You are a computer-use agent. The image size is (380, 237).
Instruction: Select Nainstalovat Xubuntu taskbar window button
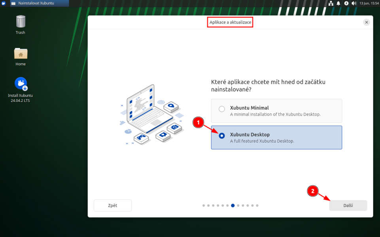pyautogui.click(x=40, y=3)
